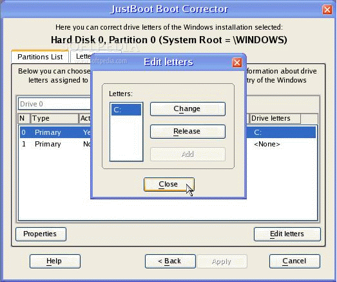Screen dimensions: 337x282
Task: Close JustBoot Boot Corrector window with red X
Action: 327,10
